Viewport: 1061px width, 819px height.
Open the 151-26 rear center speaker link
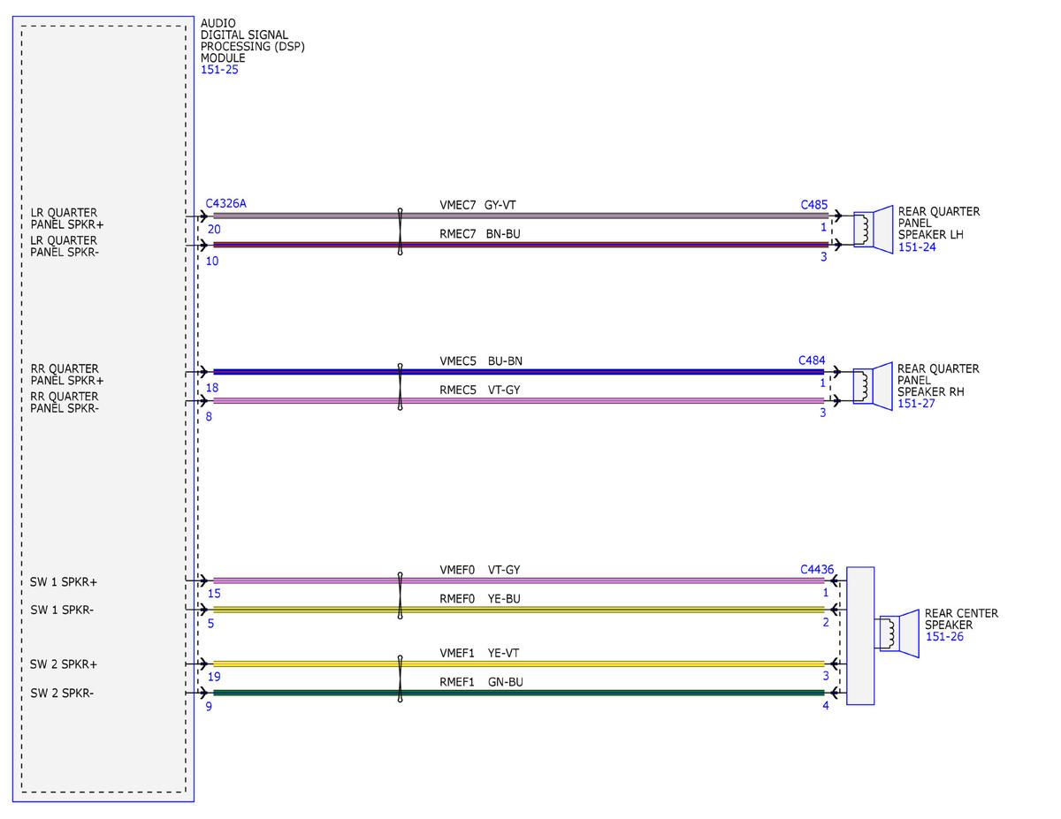tap(944, 636)
